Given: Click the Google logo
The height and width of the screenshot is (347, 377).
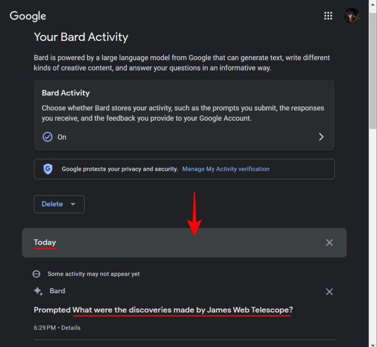Looking at the screenshot, I should point(28,16).
